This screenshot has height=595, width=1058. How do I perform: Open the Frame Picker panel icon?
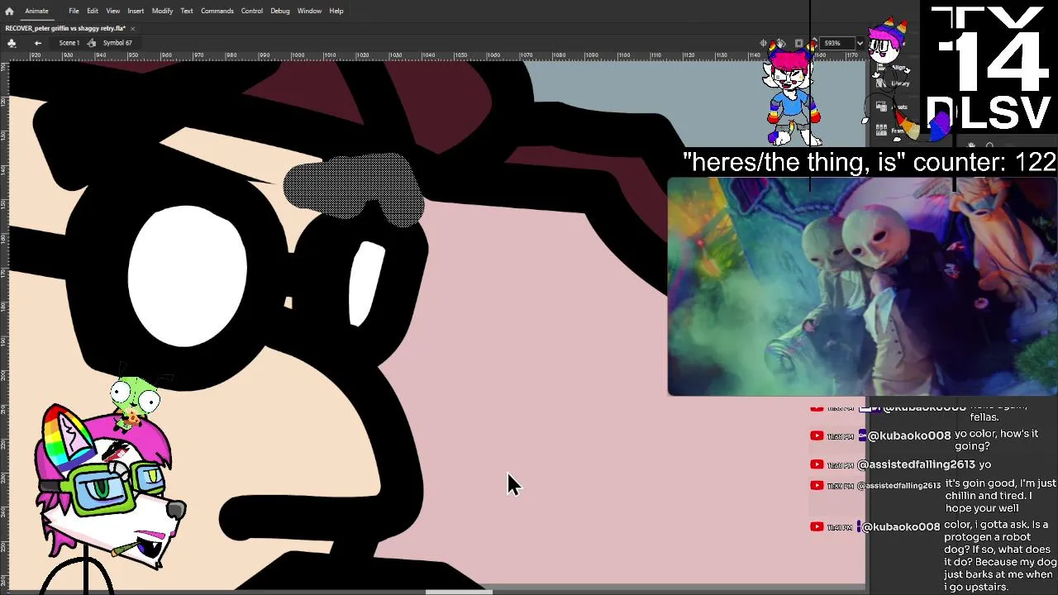click(881, 130)
